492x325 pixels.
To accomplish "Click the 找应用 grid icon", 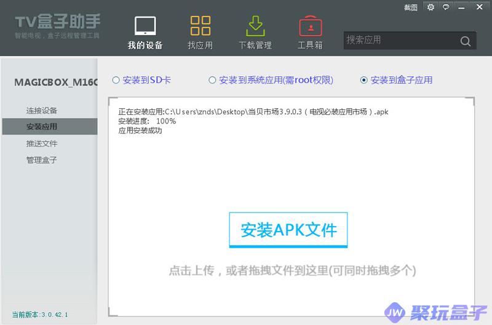I will pyautogui.click(x=200, y=25).
